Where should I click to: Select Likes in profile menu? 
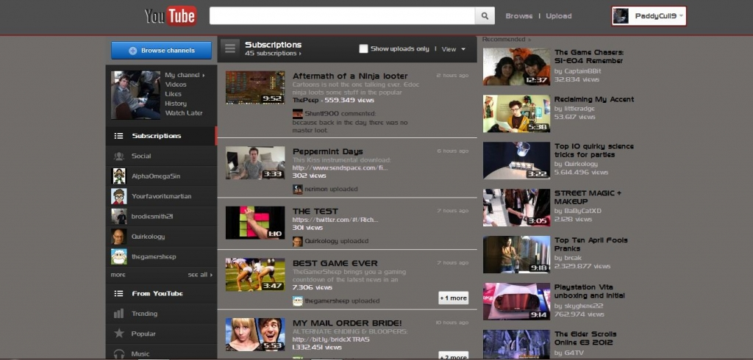point(174,94)
